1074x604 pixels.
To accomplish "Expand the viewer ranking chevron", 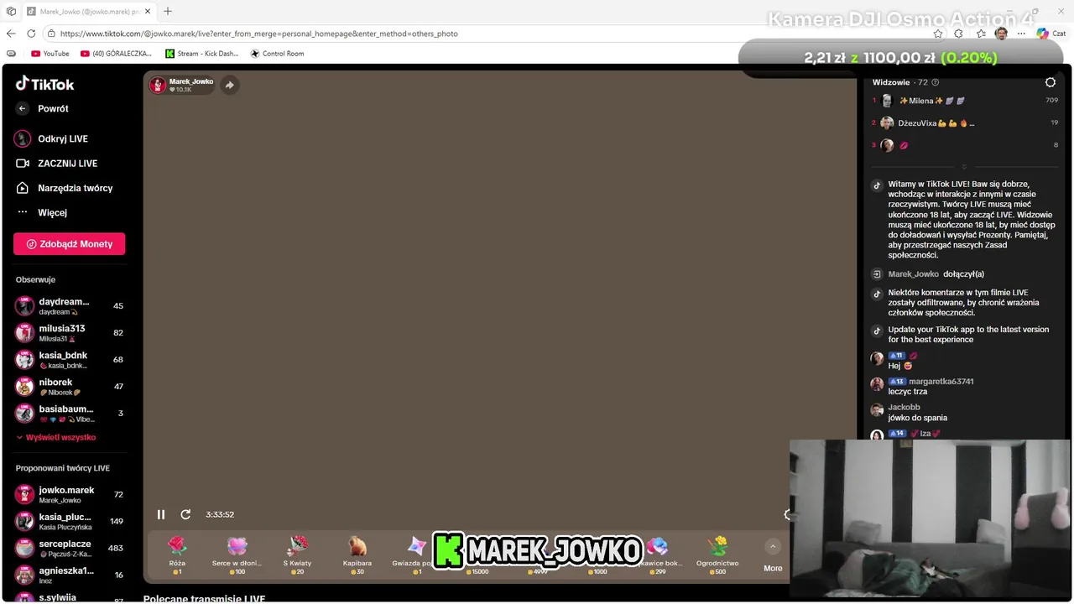I will point(964,167).
